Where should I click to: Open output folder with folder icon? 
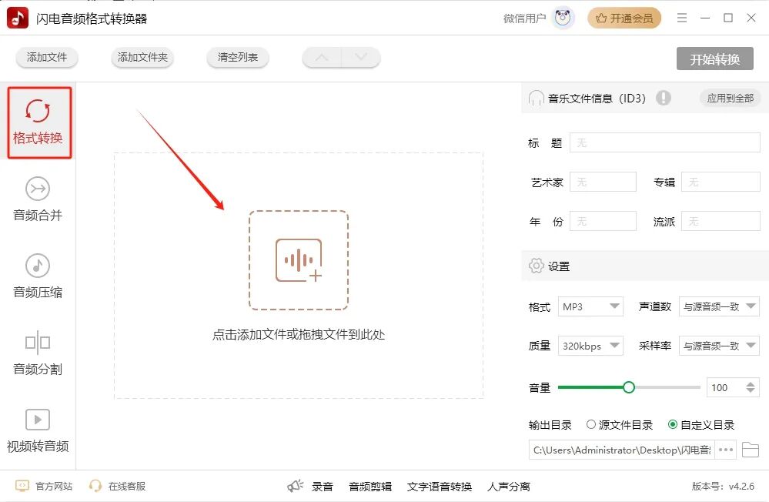point(751,450)
